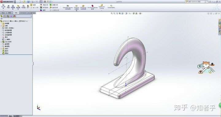This screenshot has height=117, width=221.
Task: Click the Save icon
Action: coord(28,2)
